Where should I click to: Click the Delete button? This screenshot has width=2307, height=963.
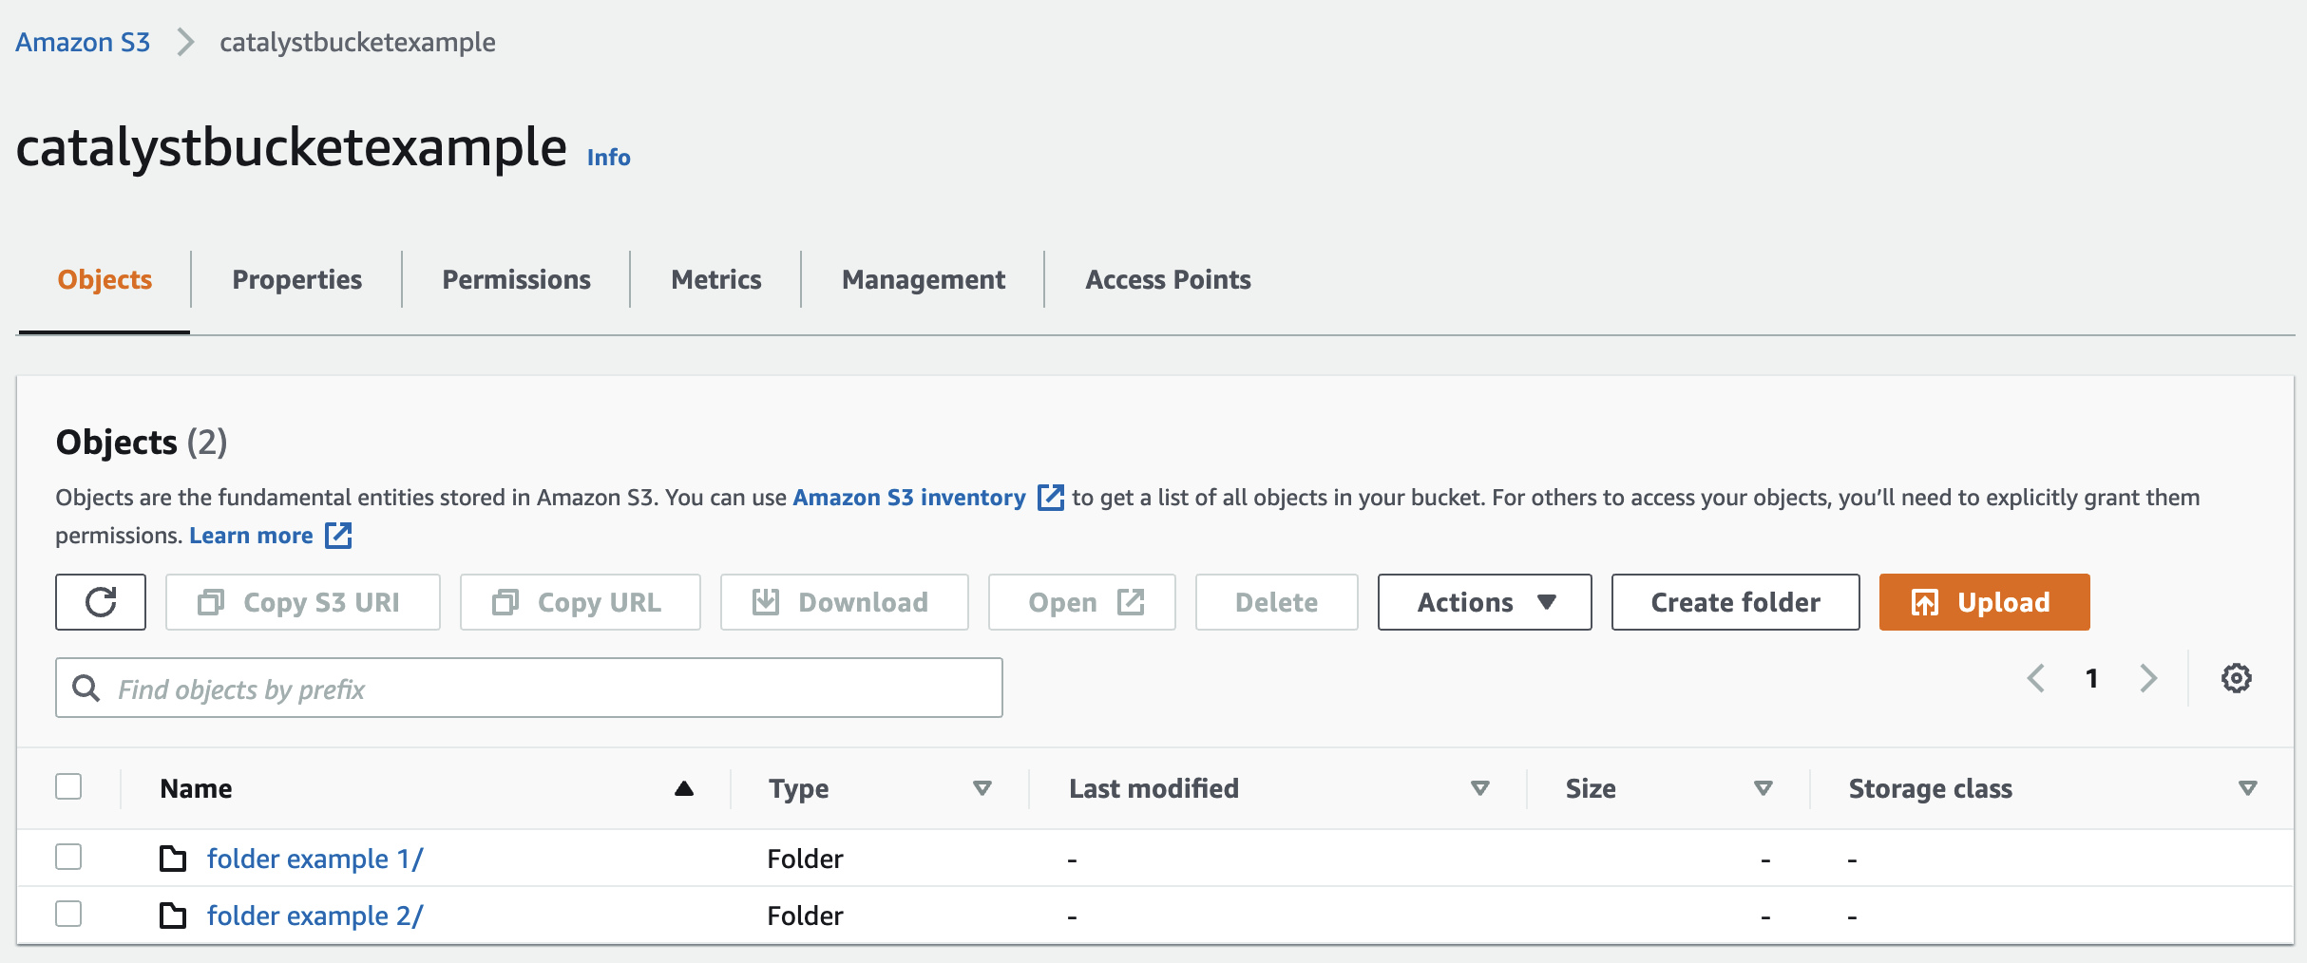[x=1276, y=602]
